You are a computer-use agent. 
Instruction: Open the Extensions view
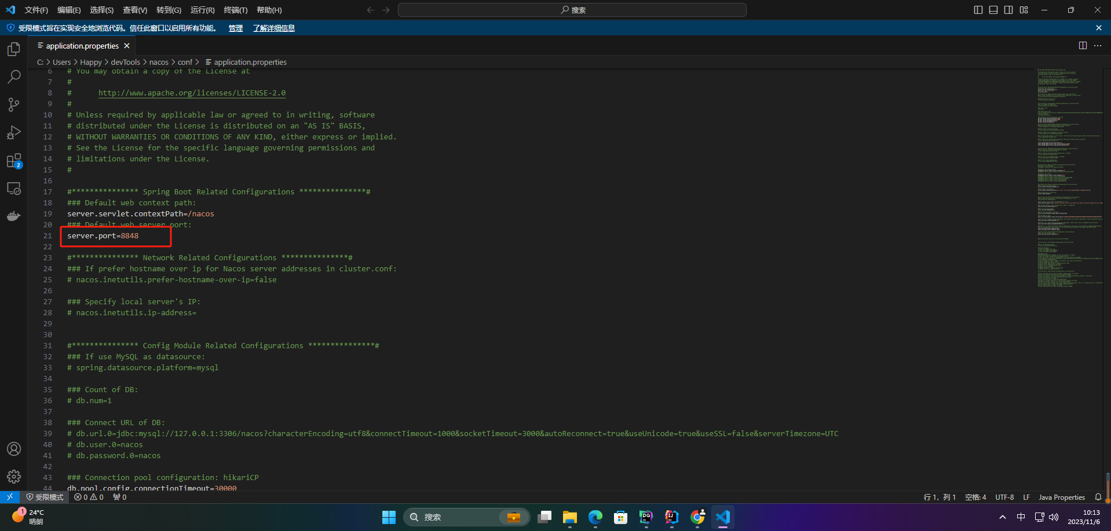[x=14, y=160]
